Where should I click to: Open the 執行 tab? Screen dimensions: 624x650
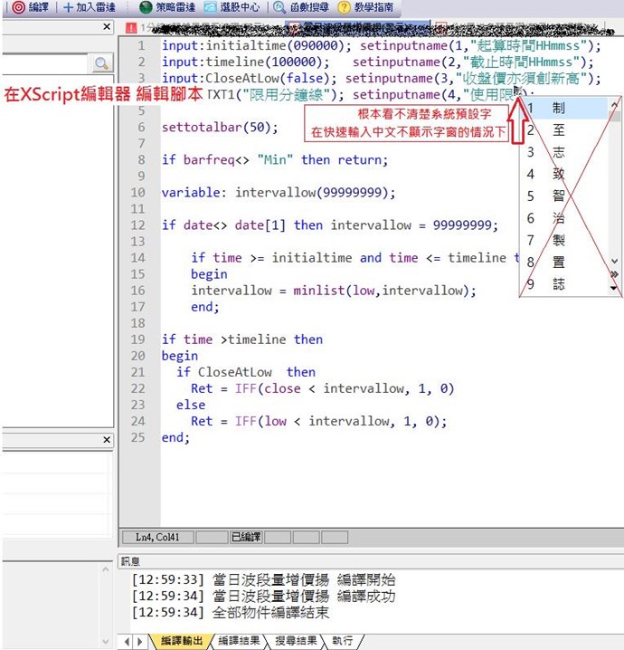(343, 641)
